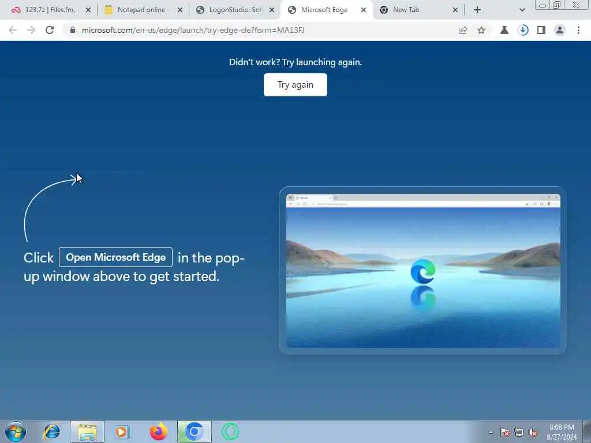The image size is (591, 443).
Task: Open a new browser tab with plus button
Action: pos(477,10)
